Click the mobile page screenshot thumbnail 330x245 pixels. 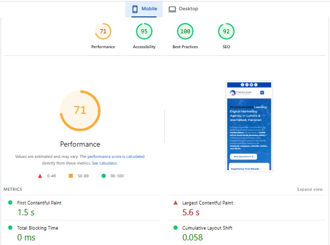249,126
